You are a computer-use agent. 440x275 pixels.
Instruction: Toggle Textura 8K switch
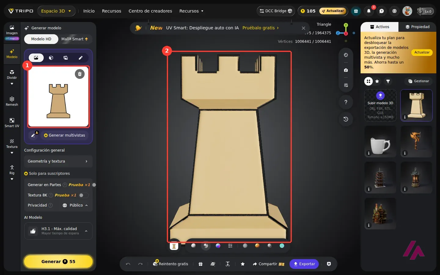[84, 195]
